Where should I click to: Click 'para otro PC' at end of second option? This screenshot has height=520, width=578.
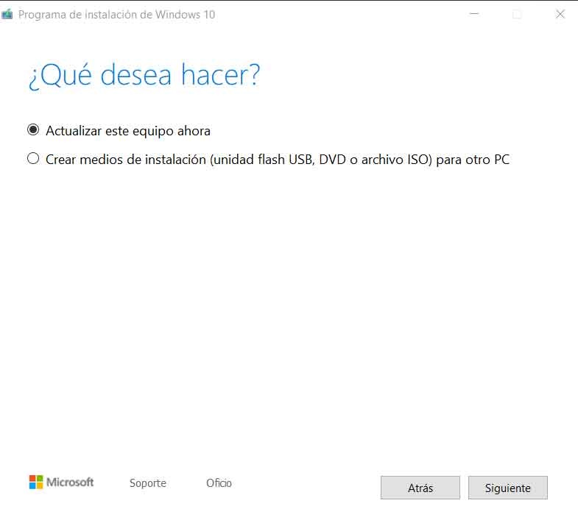473,160
